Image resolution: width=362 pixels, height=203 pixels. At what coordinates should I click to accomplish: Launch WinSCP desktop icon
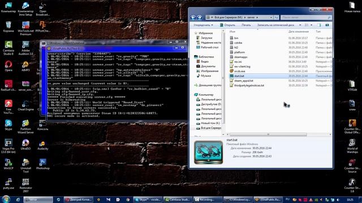tap(8, 164)
